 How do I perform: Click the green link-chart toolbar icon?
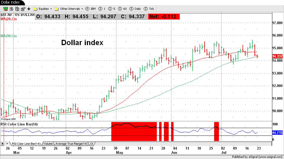6,9
